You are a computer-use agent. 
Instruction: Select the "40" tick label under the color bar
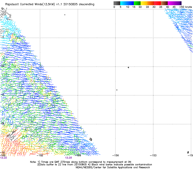tap(167, 7)
